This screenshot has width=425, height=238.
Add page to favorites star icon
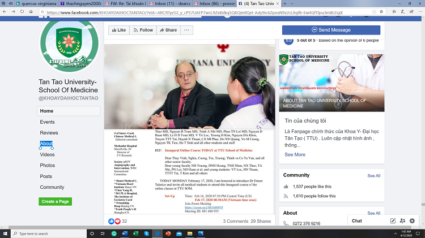pyautogui.click(x=381, y=12)
